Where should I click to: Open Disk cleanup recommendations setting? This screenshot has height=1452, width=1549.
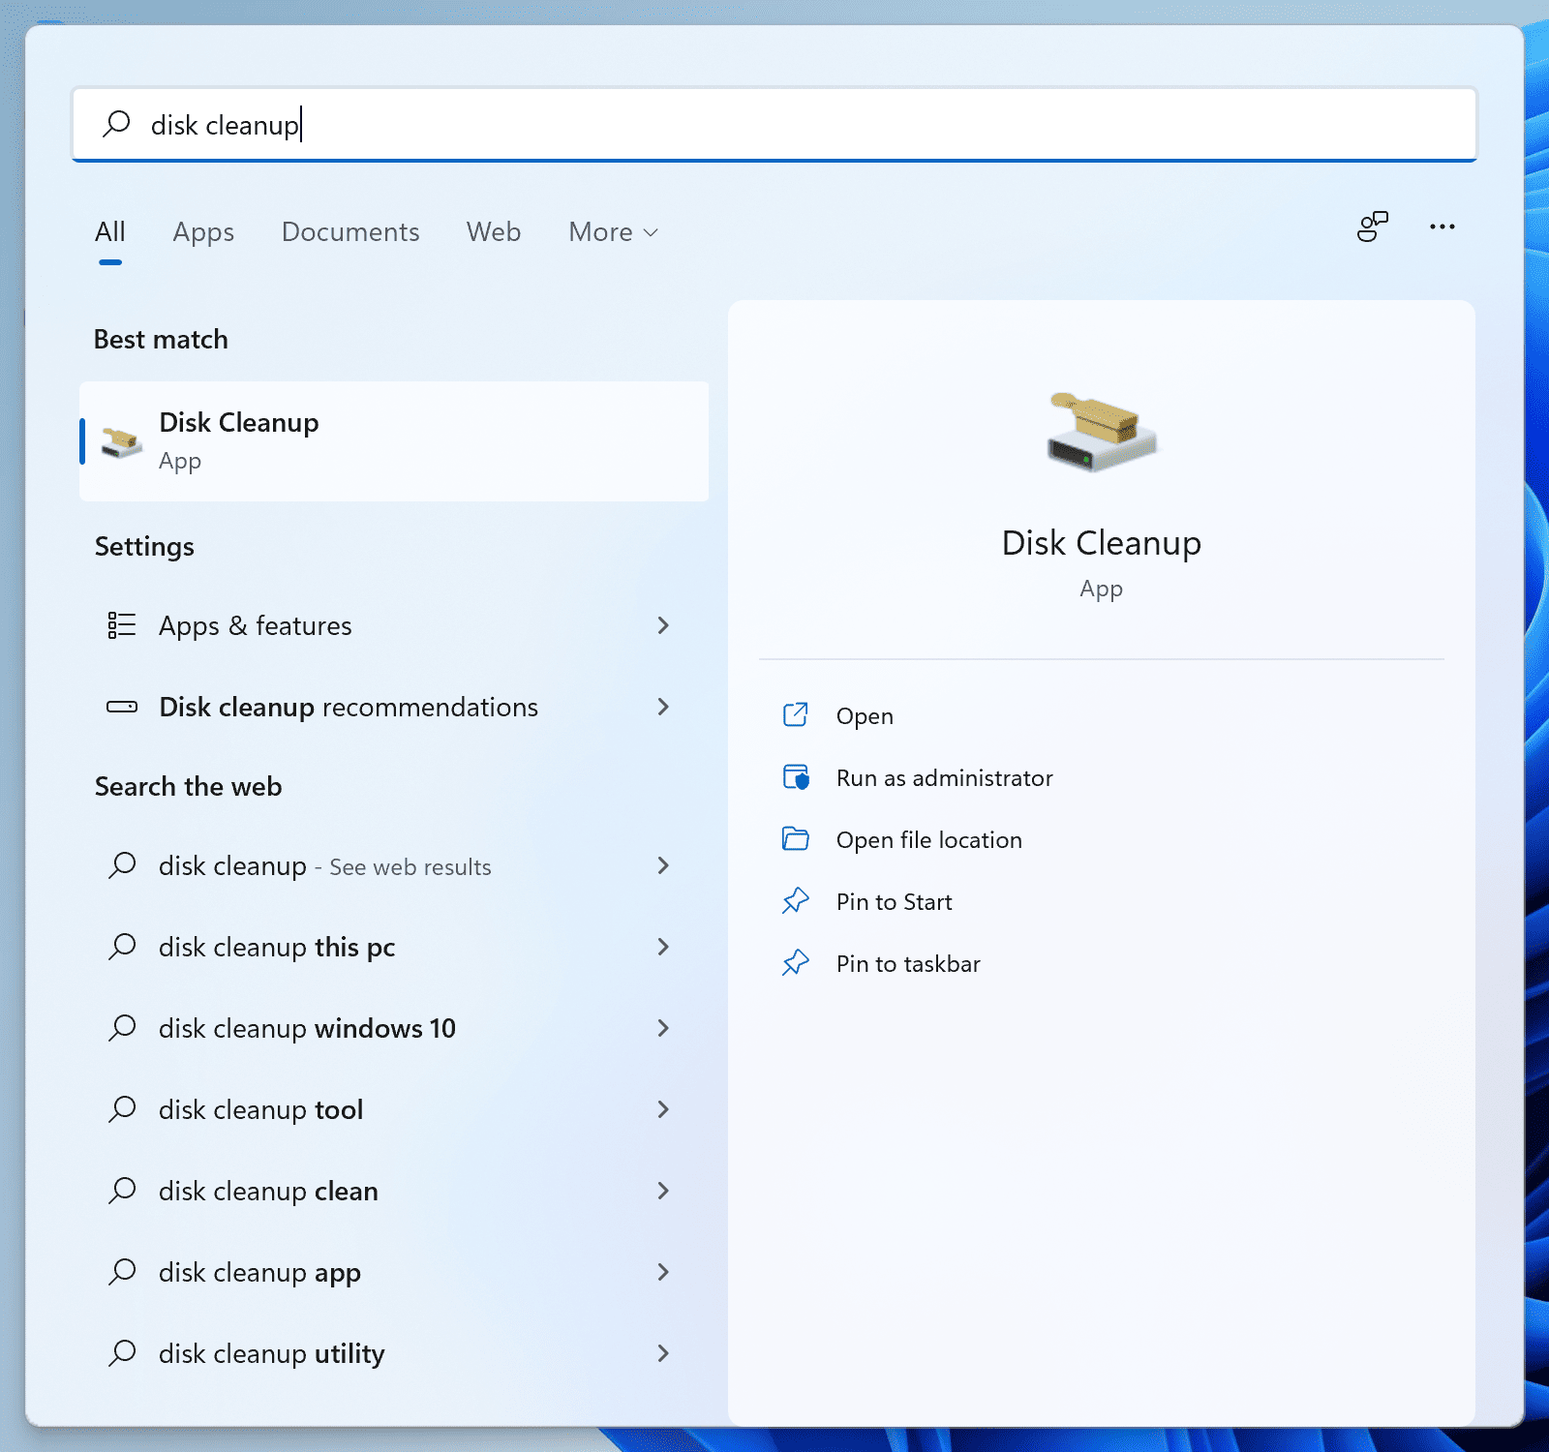pos(394,707)
